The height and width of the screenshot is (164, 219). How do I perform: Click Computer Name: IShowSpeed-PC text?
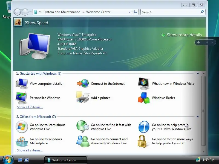click(x=82, y=53)
